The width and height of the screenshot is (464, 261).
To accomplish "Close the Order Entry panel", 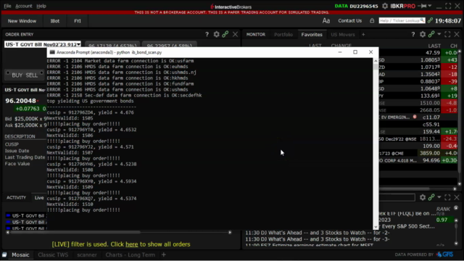I will 235,34.
